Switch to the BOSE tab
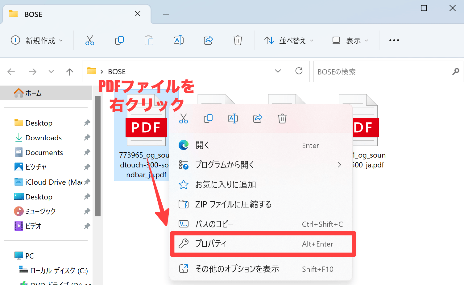The width and height of the screenshot is (464, 285). [33, 14]
